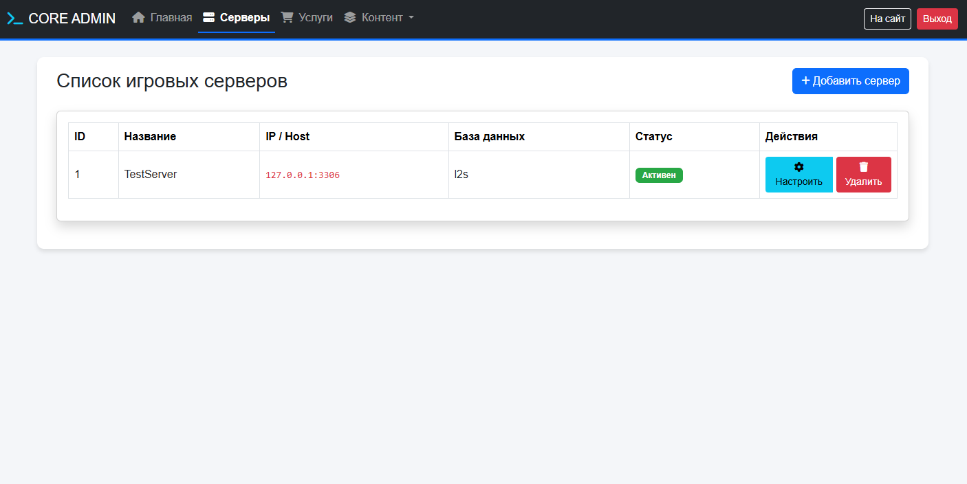Log out with the Выход button
The height and width of the screenshot is (484, 967).
[937, 19]
